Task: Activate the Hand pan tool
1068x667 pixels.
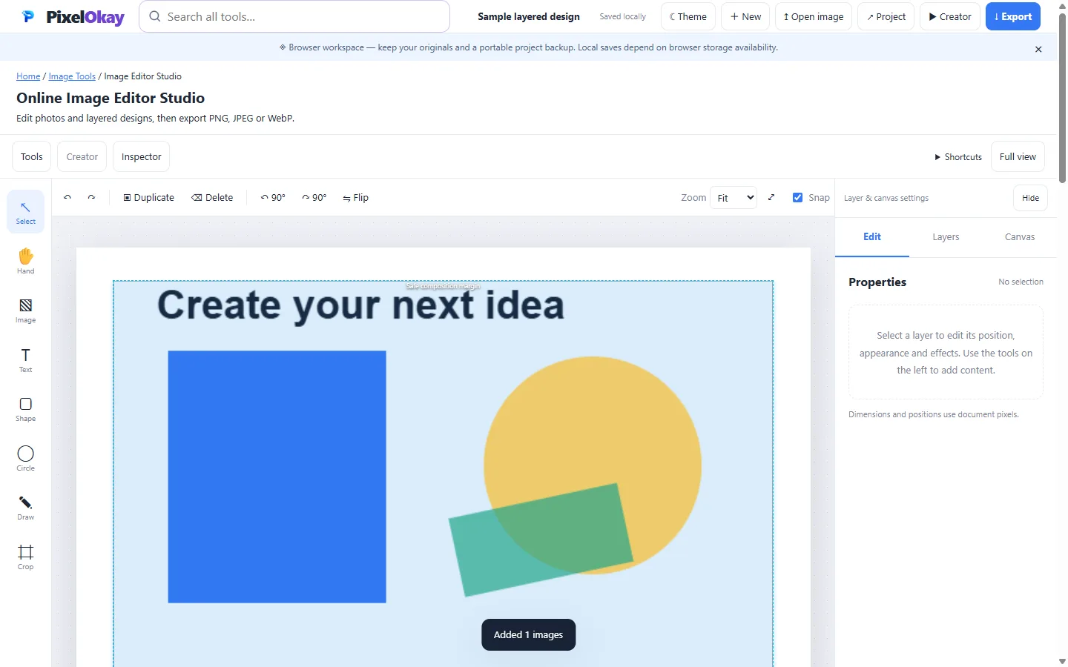Action: pos(26,261)
